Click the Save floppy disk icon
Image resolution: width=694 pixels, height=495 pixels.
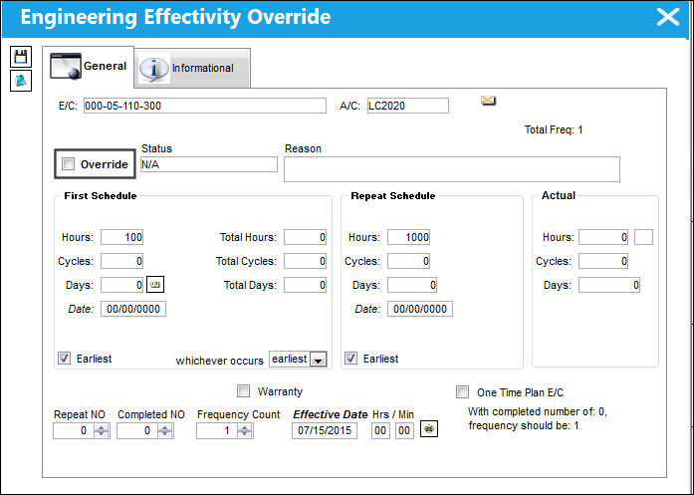tap(21, 57)
